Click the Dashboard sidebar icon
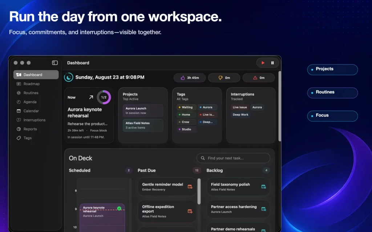Screen dimensions: 372x232 pos(19,75)
